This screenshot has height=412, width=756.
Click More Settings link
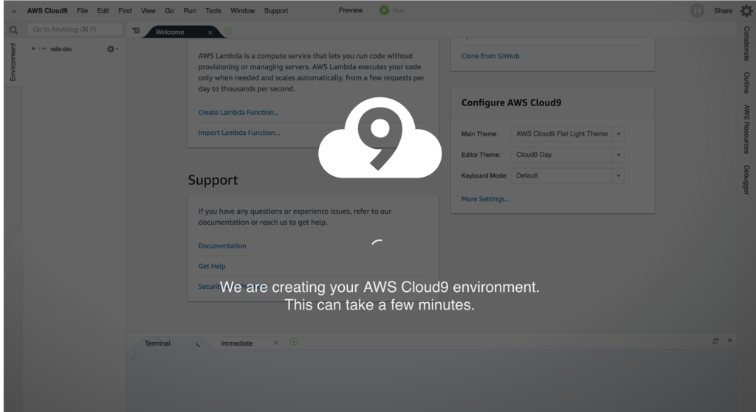coord(485,199)
